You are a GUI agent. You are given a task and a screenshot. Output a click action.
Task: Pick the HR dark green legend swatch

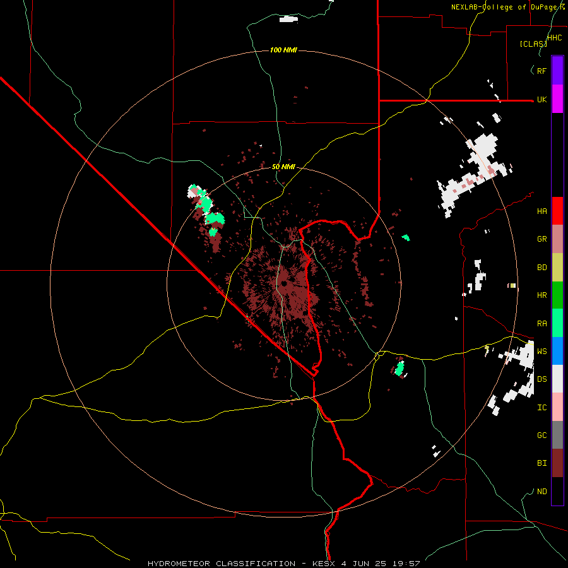coord(557,295)
